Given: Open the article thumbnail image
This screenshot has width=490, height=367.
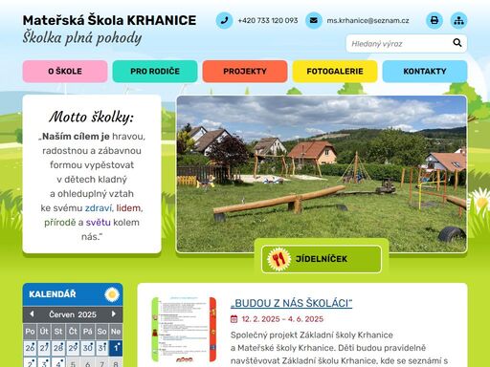Looking at the screenshot, I should point(184,330).
